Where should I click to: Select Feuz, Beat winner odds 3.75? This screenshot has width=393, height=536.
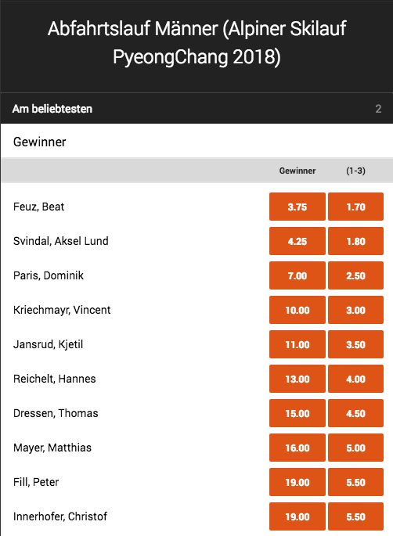(297, 207)
